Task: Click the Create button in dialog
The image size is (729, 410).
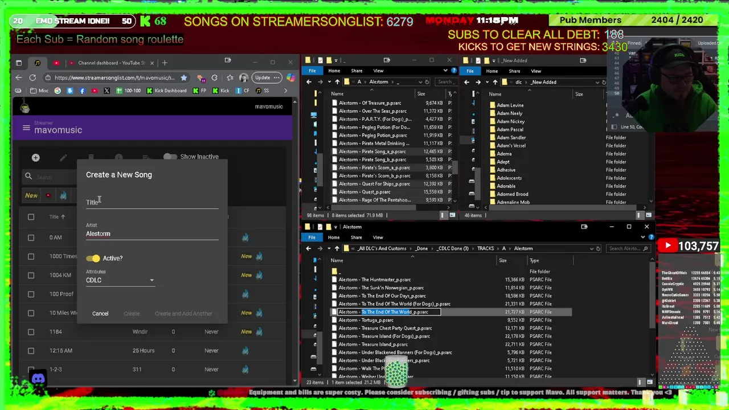Action: (132, 313)
